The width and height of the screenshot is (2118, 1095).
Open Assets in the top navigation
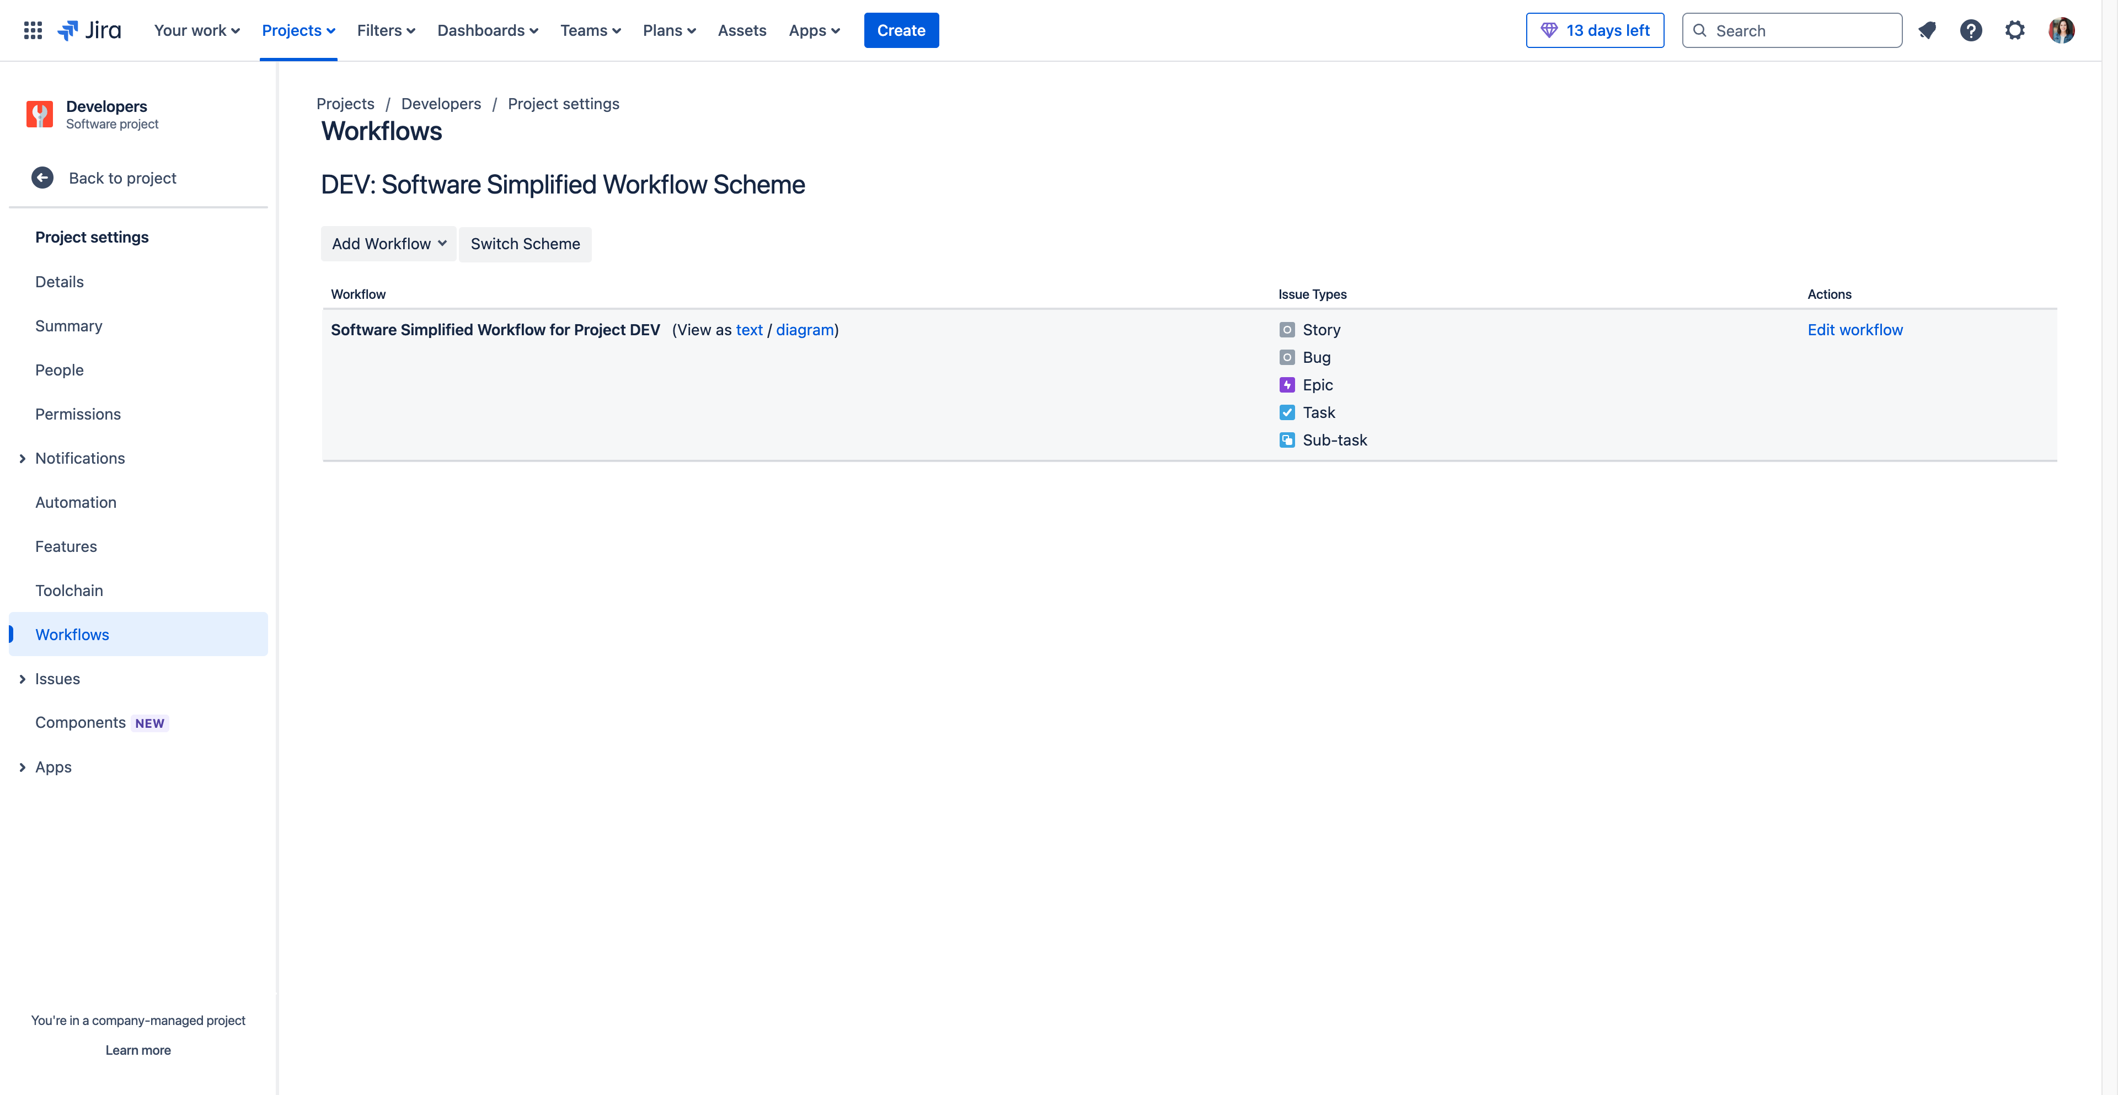[x=742, y=30]
